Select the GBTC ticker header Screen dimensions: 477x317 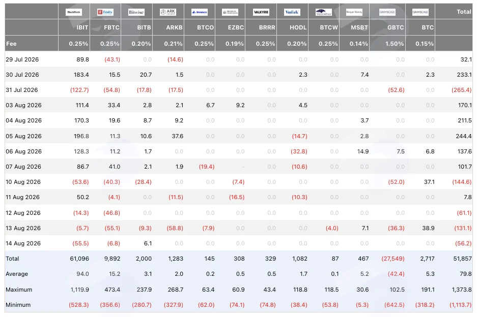tap(396, 27)
